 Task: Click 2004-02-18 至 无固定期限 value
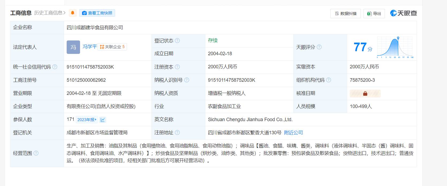point(94,93)
